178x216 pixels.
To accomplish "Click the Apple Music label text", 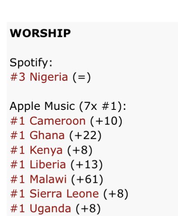I will (x=42, y=107).
